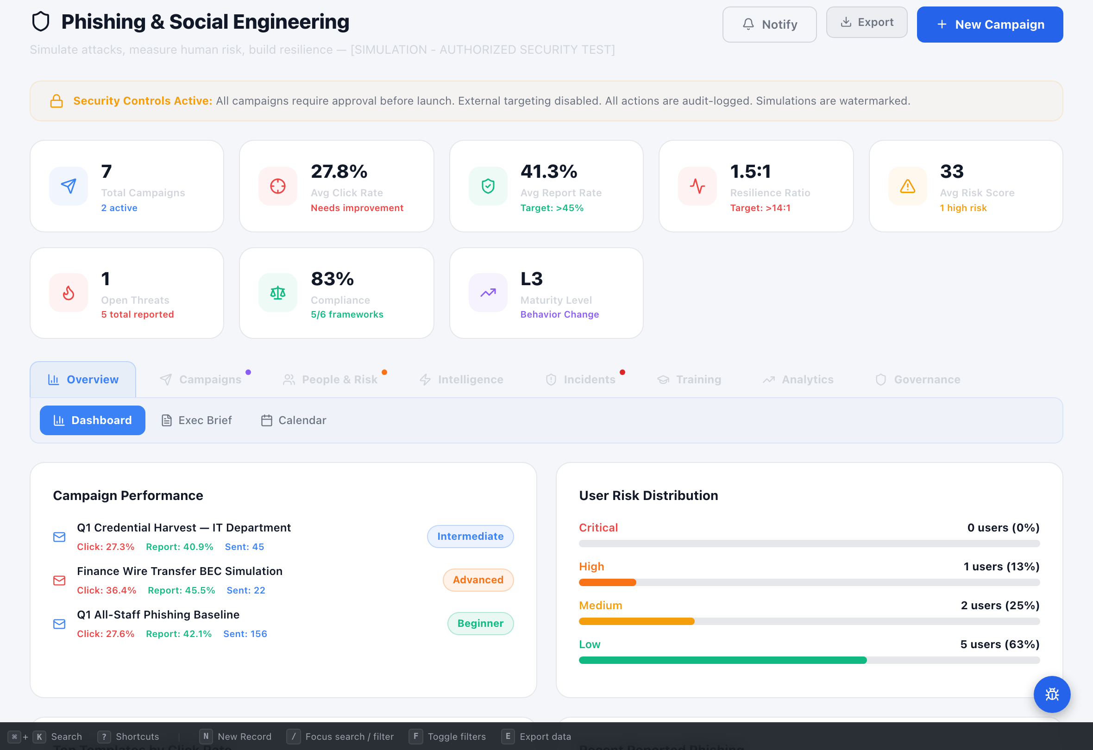Screen dimensions: 1093x750
Task: Click the warning triangle on Avg Risk Score card
Action: (x=907, y=186)
